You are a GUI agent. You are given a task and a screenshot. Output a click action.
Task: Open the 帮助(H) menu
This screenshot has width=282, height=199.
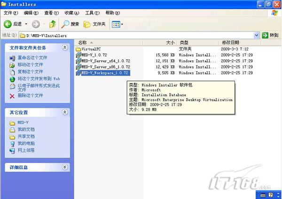tap(113, 13)
